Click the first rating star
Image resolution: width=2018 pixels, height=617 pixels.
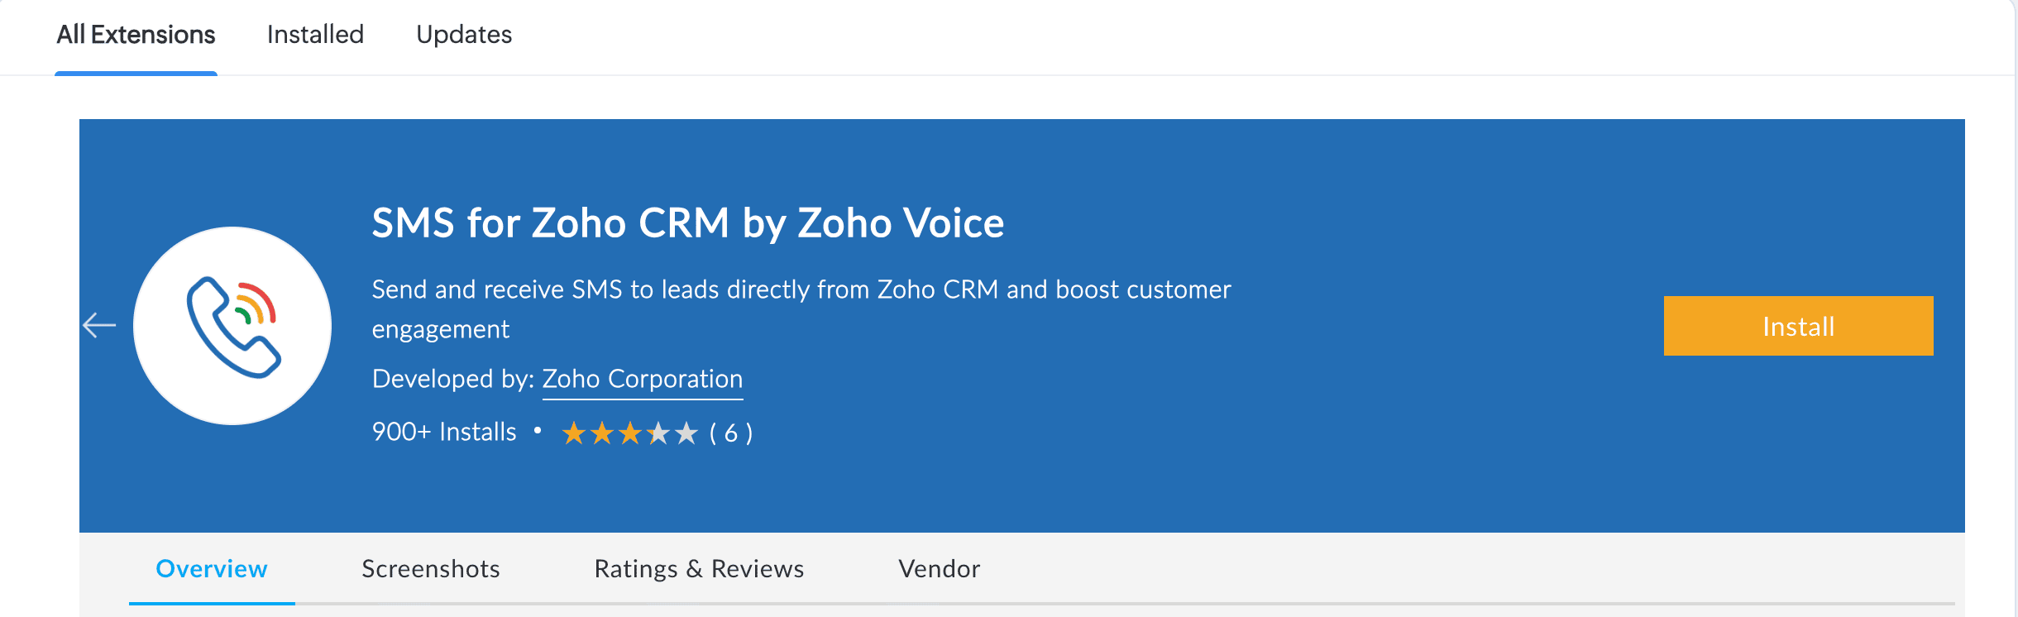(574, 433)
